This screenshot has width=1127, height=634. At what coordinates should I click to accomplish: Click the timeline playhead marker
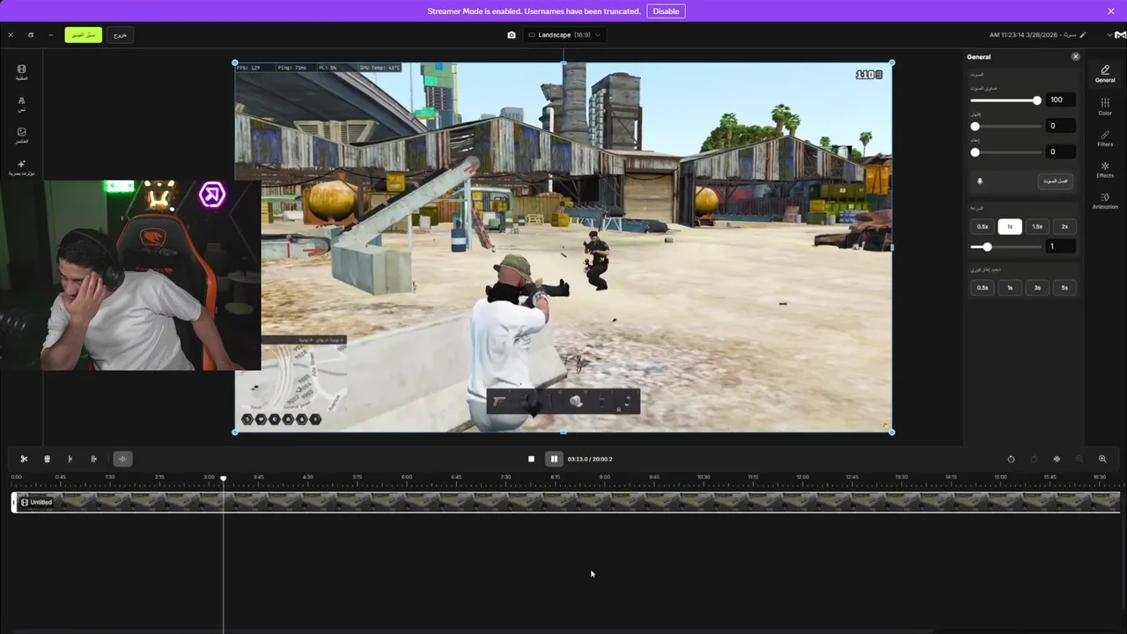click(223, 478)
